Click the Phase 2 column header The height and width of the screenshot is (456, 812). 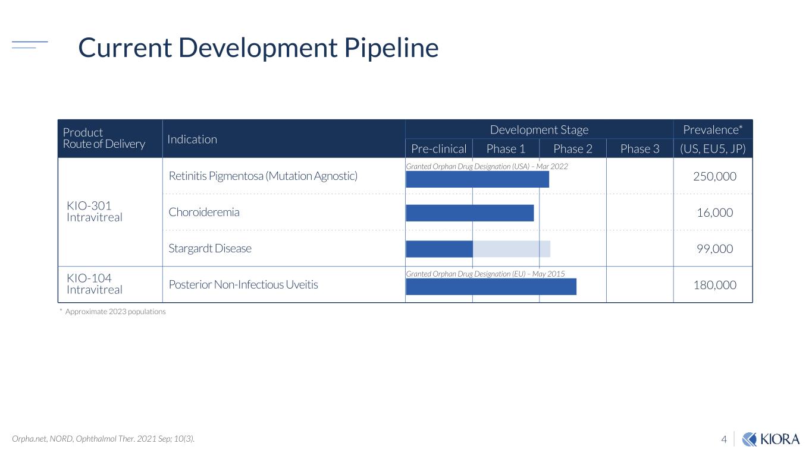click(x=572, y=148)
